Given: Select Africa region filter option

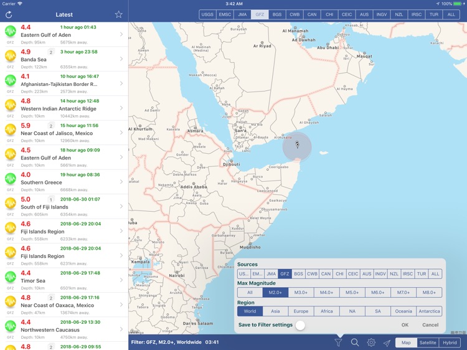Looking at the screenshot, I should pos(326,311).
